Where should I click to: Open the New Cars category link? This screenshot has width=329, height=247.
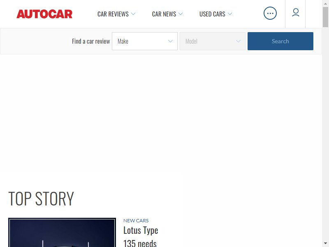pyautogui.click(x=136, y=221)
